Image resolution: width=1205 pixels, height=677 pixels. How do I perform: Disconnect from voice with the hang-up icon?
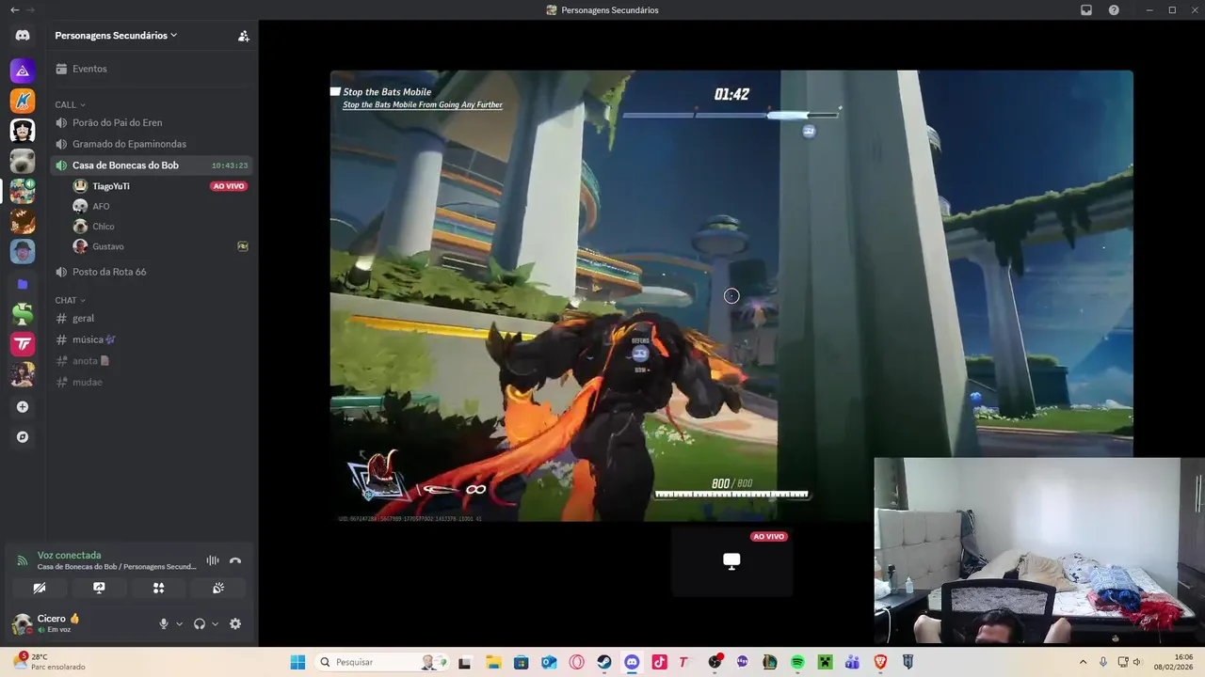pyautogui.click(x=235, y=560)
